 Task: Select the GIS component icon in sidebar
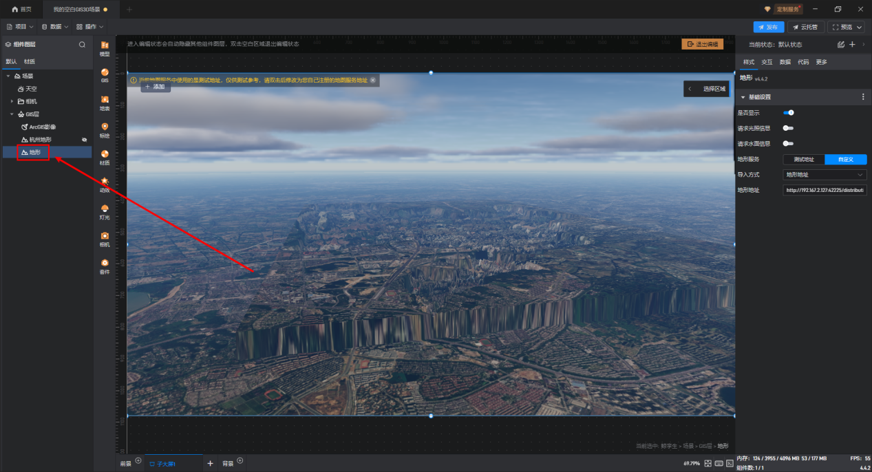point(105,75)
